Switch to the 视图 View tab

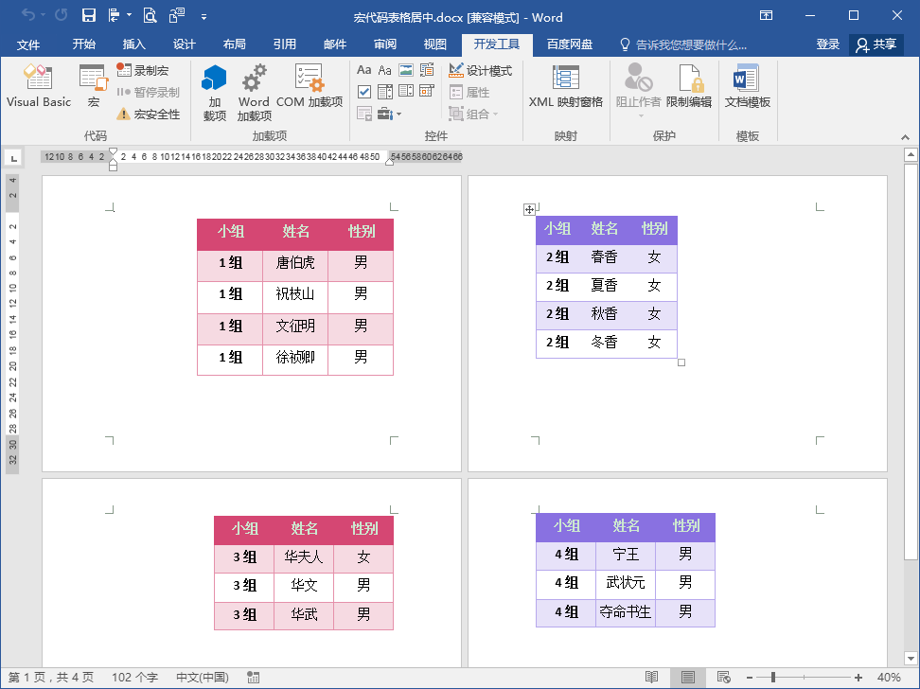coord(435,44)
